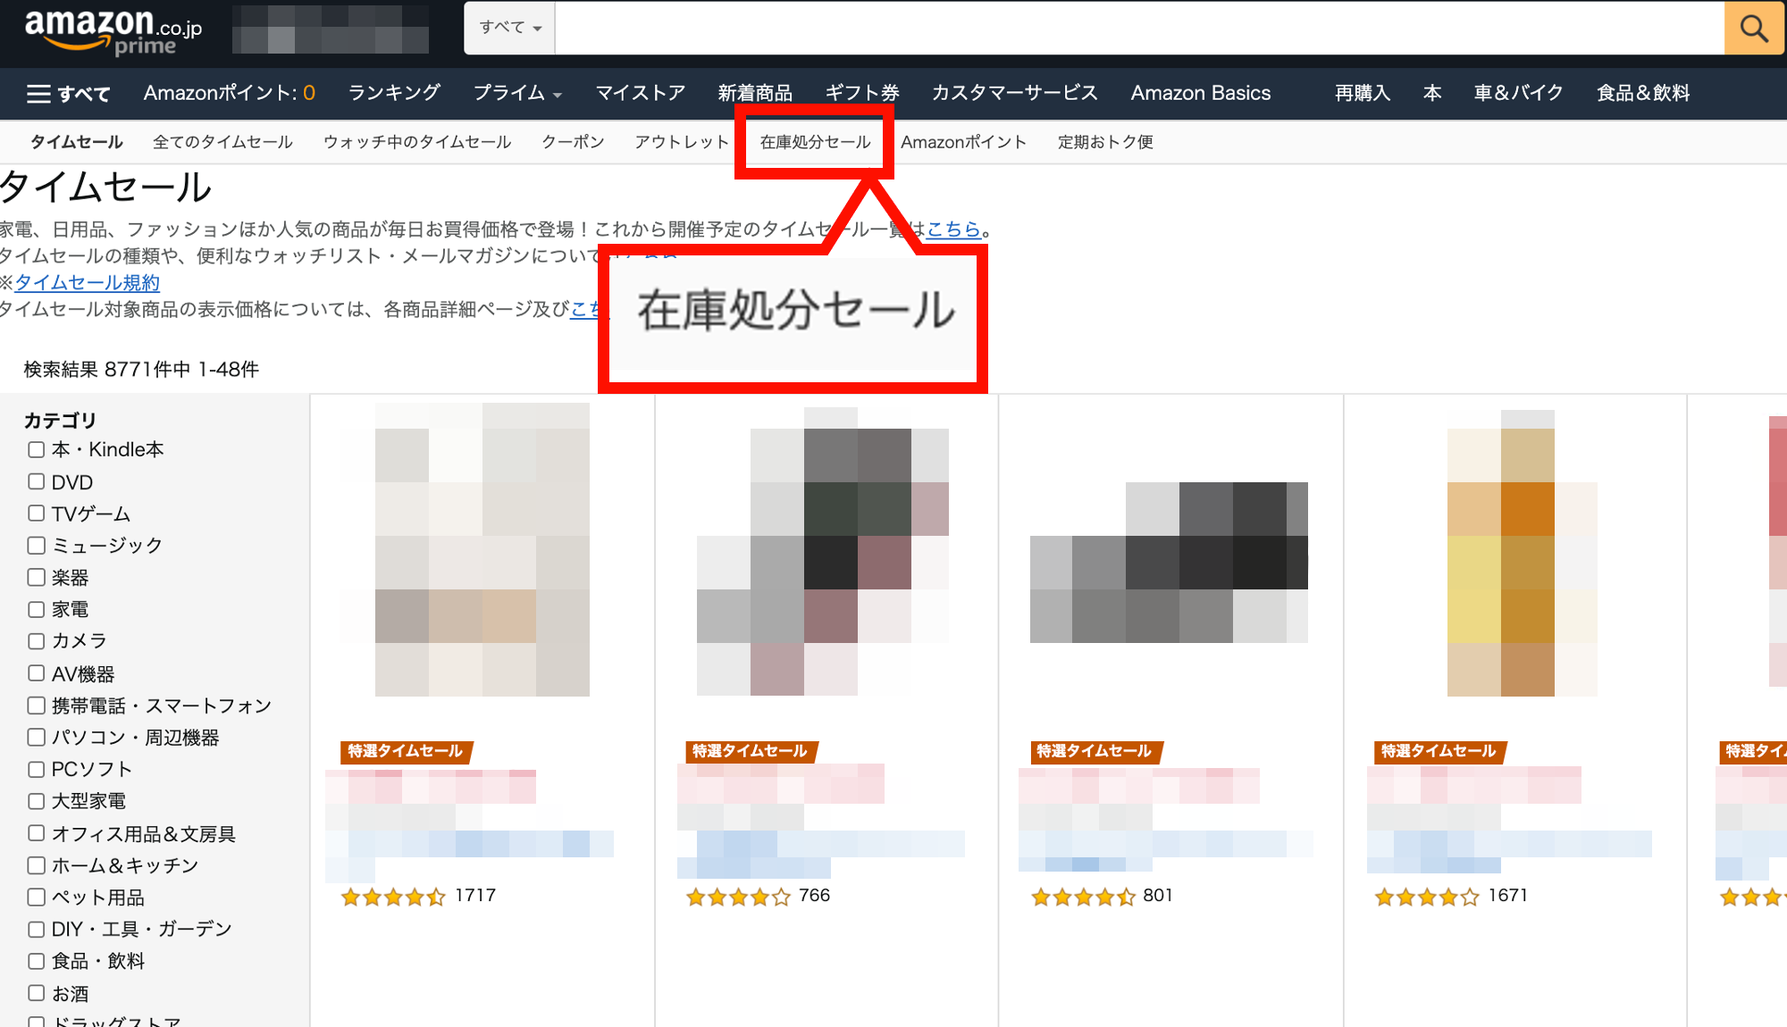Click the orange search magnifier icon

click(x=1753, y=28)
